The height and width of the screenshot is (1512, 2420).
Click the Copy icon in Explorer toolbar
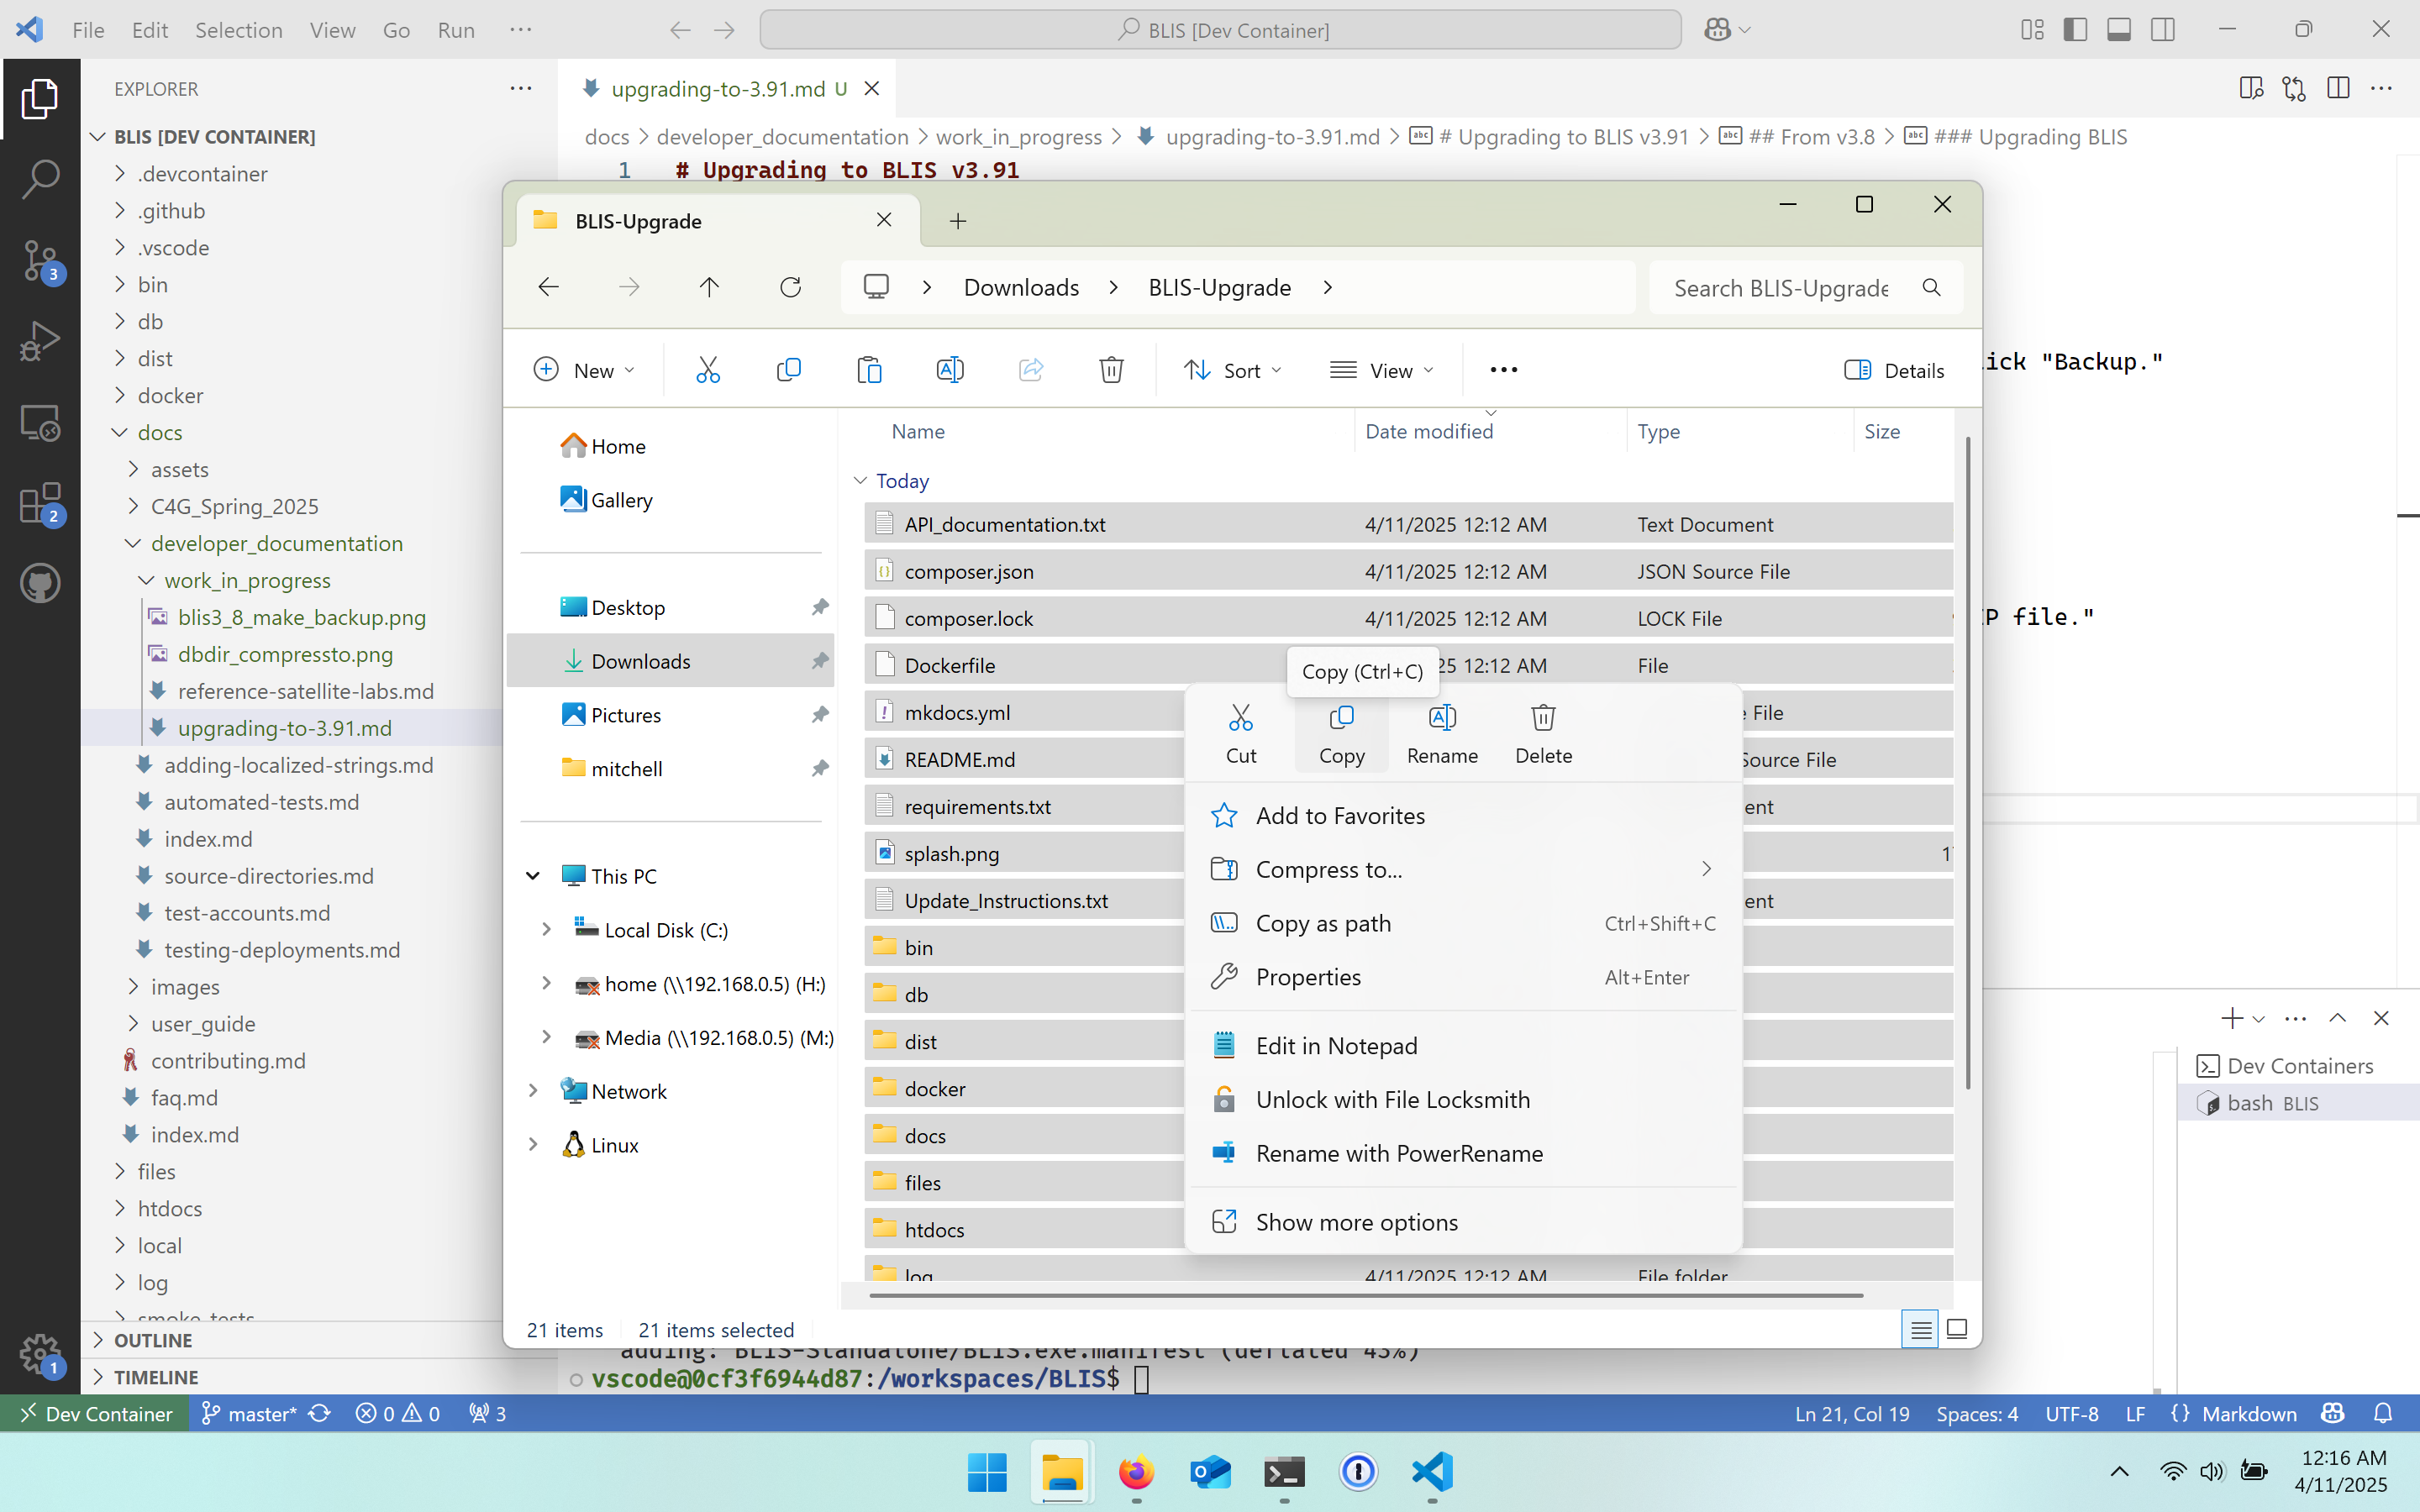(788, 370)
